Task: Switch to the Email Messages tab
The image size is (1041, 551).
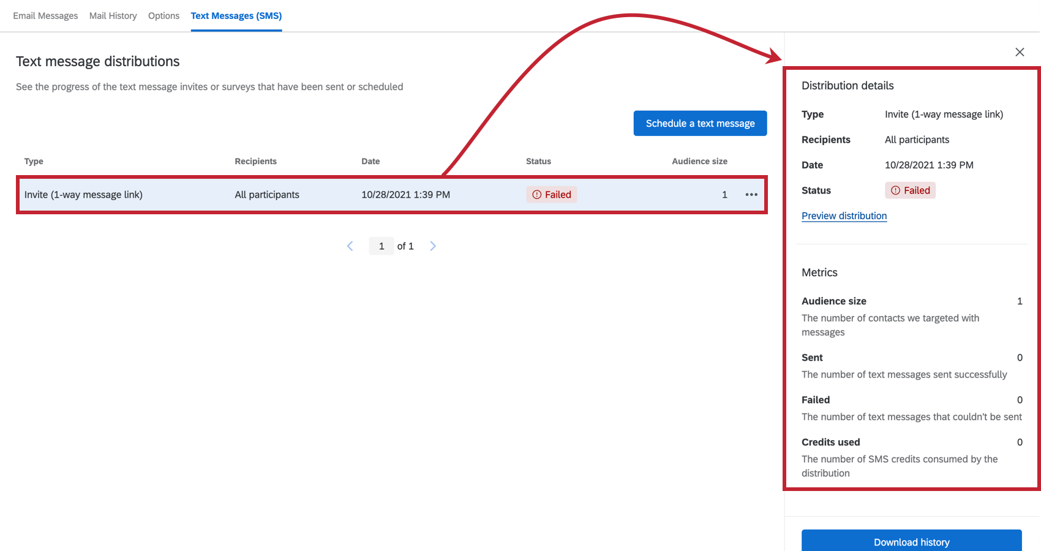Action: (45, 15)
